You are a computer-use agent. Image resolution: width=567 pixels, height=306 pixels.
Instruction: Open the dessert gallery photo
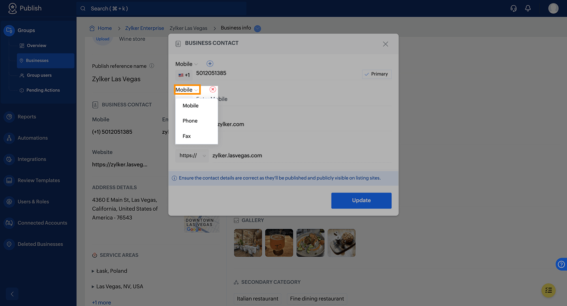click(342, 243)
